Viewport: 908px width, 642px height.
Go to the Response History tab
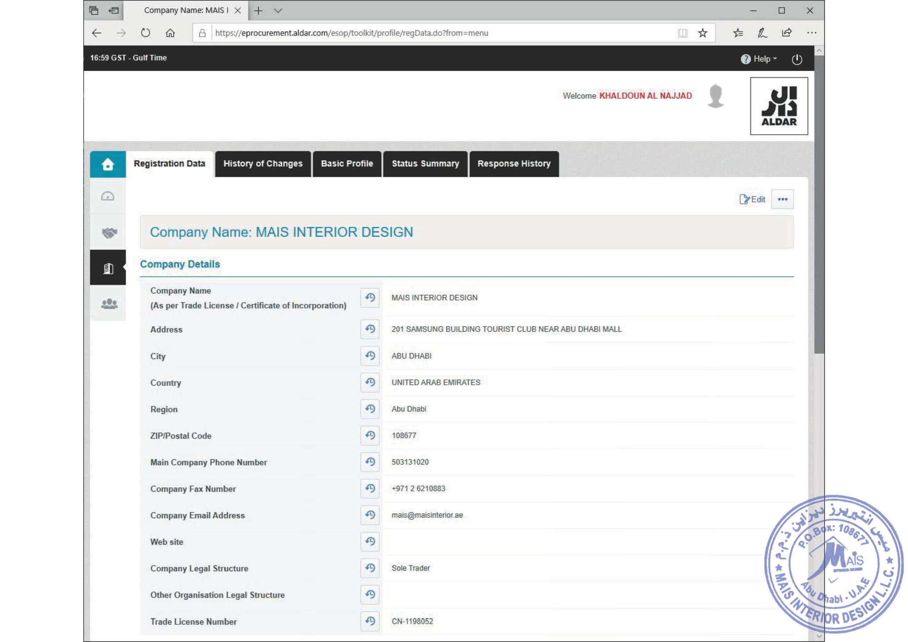[514, 164]
